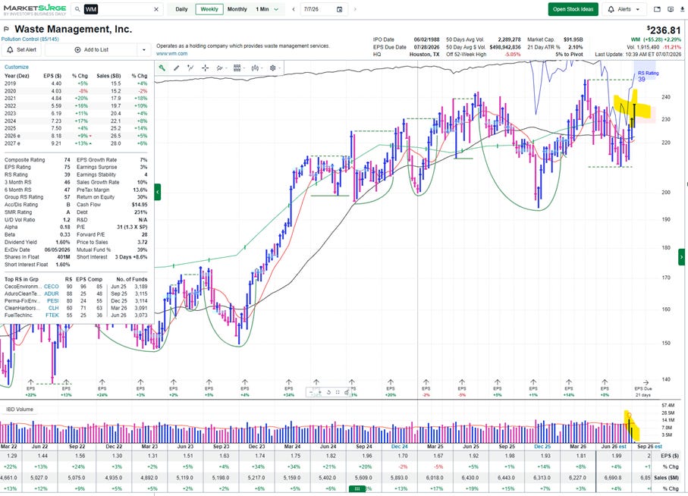The width and height of the screenshot is (688, 496).
Task: Click the RS Rating 39 label
Action: click(648, 77)
